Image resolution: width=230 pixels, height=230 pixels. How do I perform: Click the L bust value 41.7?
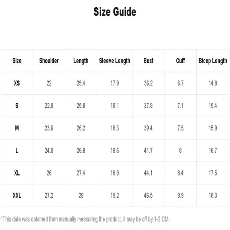(x=148, y=151)
